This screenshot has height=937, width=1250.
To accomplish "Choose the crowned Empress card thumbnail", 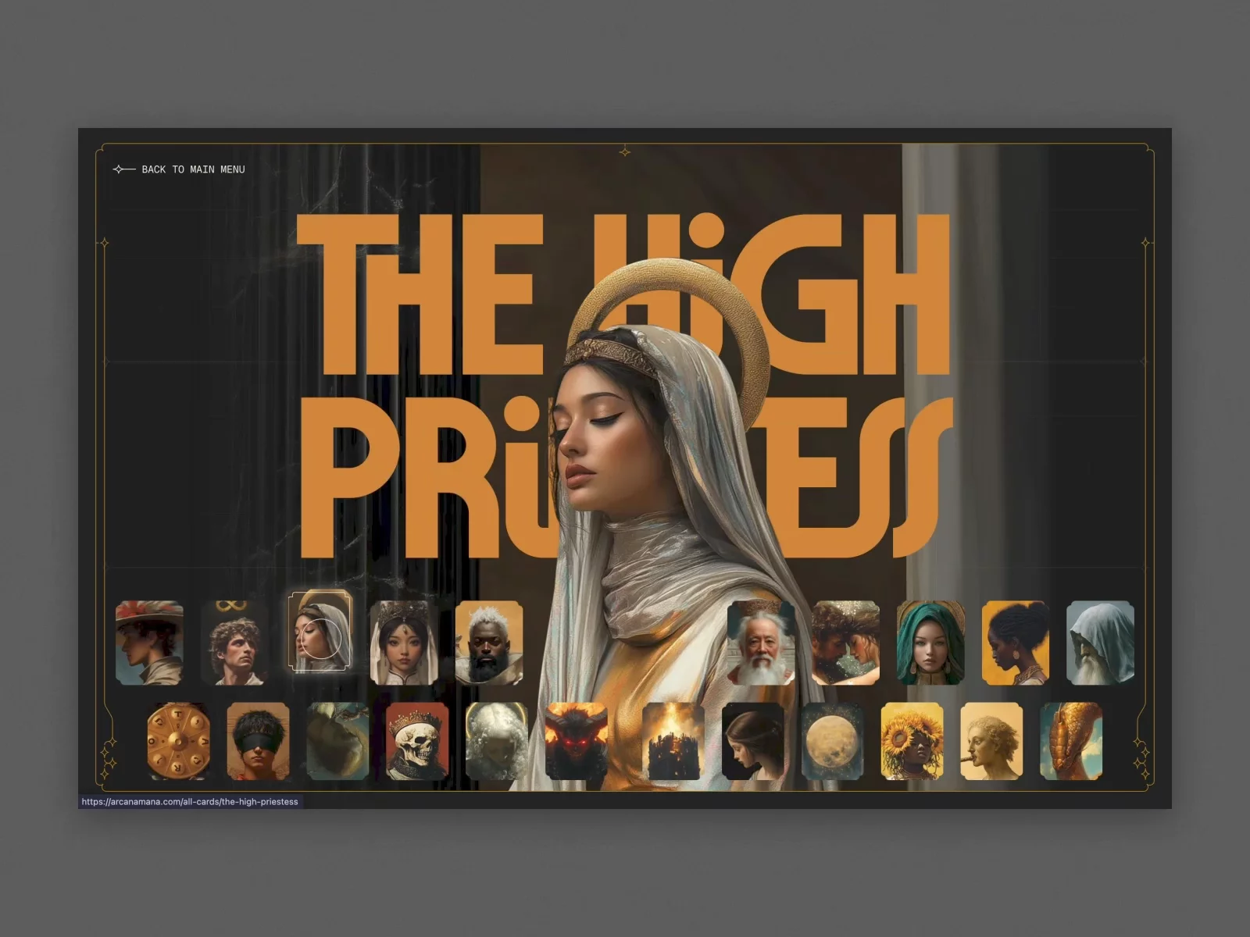I will (x=405, y=643).
